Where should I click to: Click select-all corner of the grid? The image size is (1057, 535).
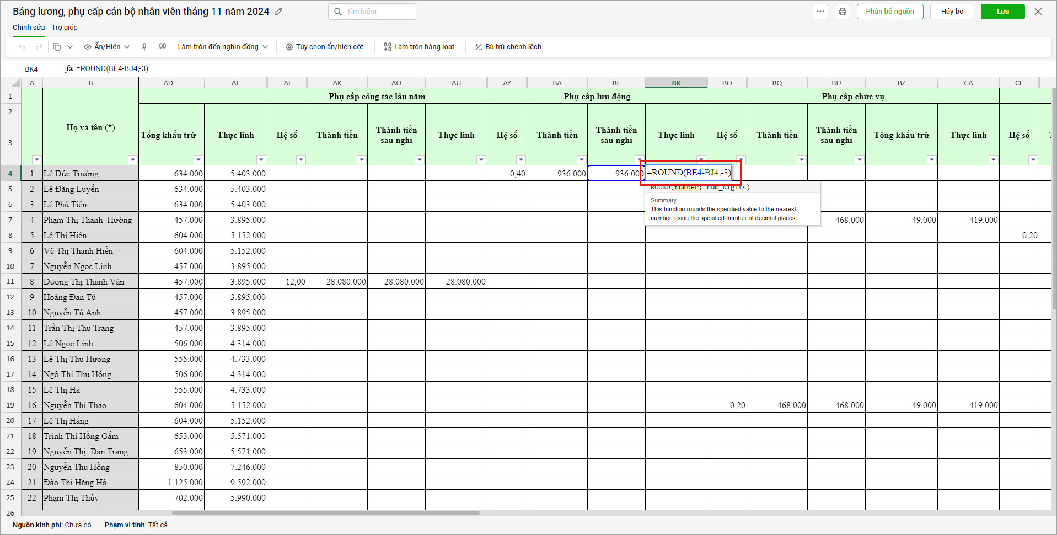(11, 83)
